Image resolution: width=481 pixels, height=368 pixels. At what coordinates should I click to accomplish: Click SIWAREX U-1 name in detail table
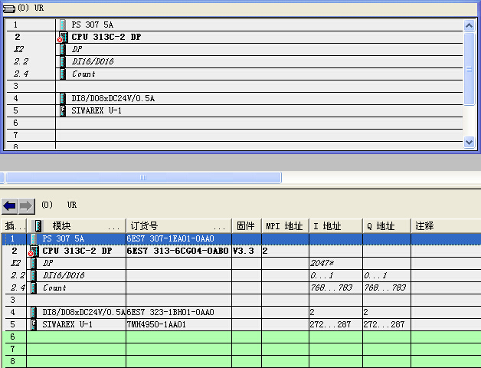click(67, 325)
